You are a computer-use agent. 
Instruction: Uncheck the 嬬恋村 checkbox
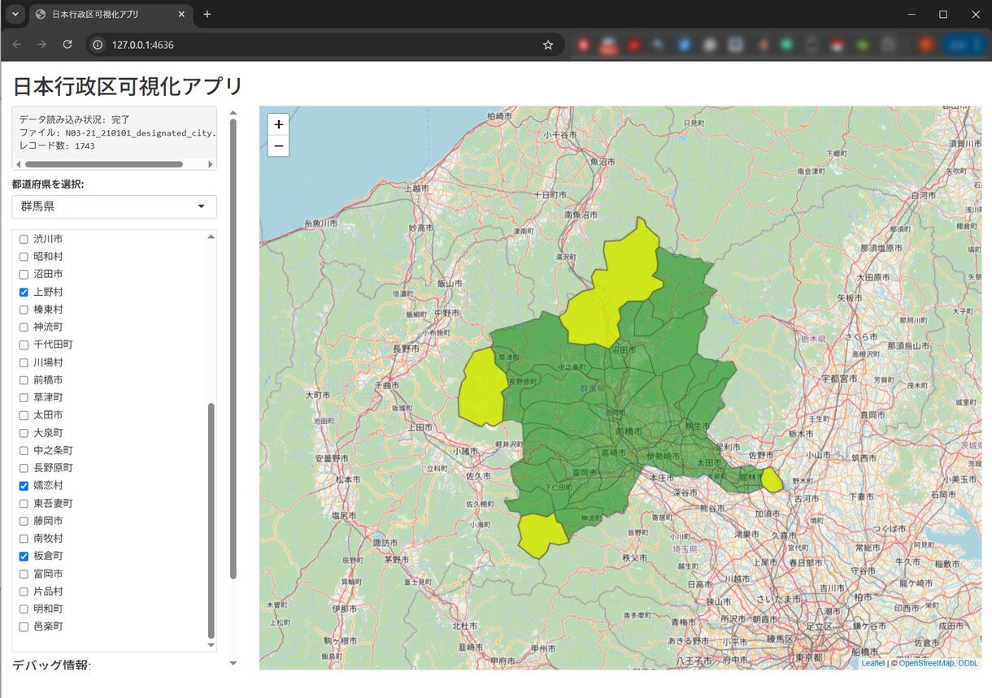24,486
